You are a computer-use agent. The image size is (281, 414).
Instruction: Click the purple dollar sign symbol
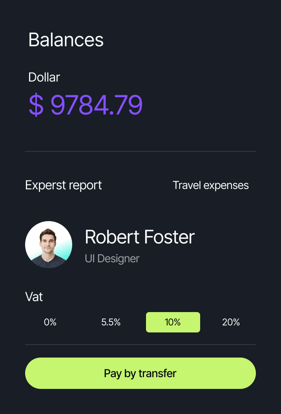coord(36,105)
